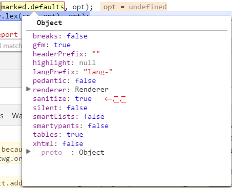232x188 pixels.
Task: Click the highlighted 'marked' token in code
Action: [x=14, y=7]
